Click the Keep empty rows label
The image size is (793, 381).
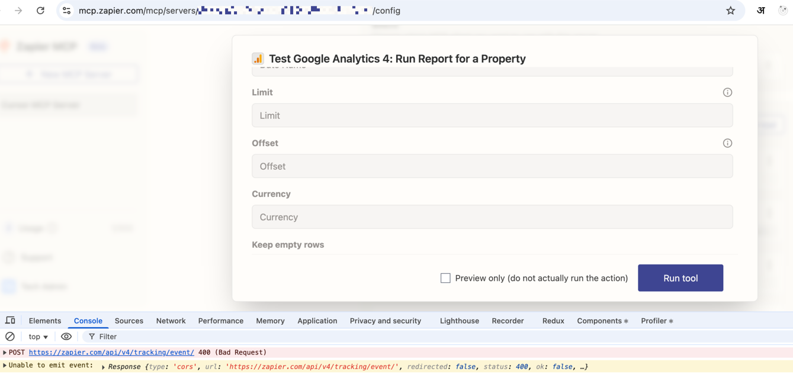click(288, 244)
